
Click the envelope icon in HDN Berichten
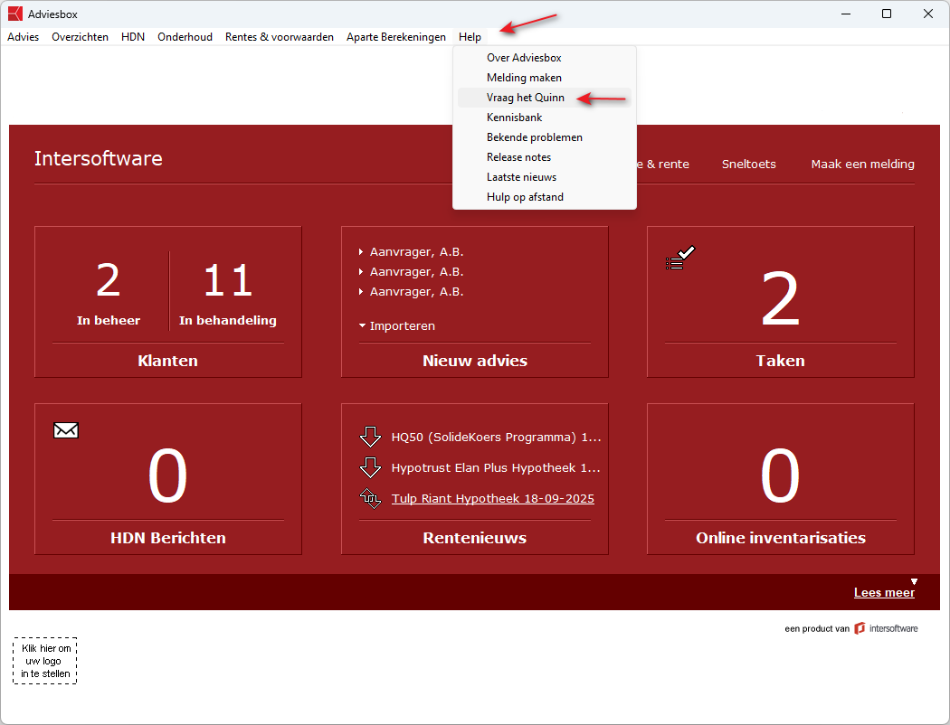click(x=66, y=430)
